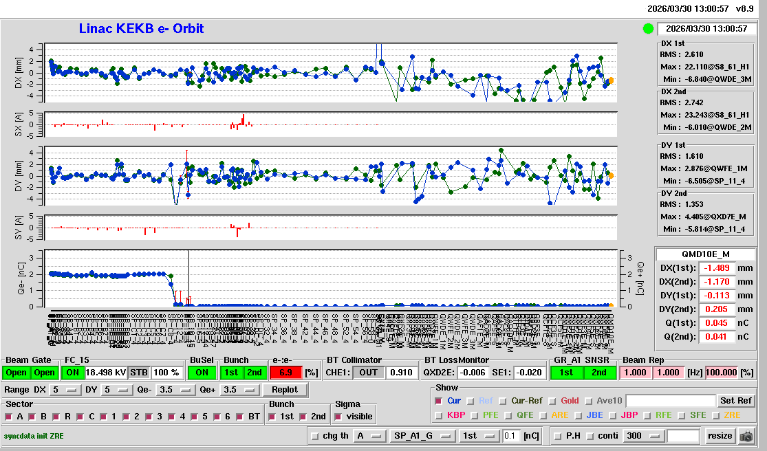Viewport: 767px width, 451px height.
Task: Expand the Qe+ range dropdown
Action: [x=240, y=390]
